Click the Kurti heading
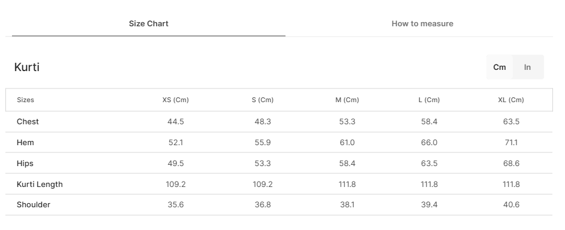Screen dimensions: 565x230 click(26, 67)
